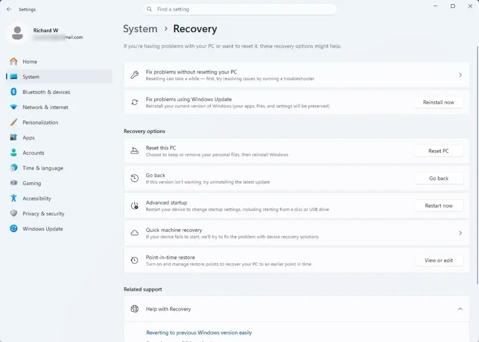
Task: Click the Reset this PC title text
Action: [161, 148]
